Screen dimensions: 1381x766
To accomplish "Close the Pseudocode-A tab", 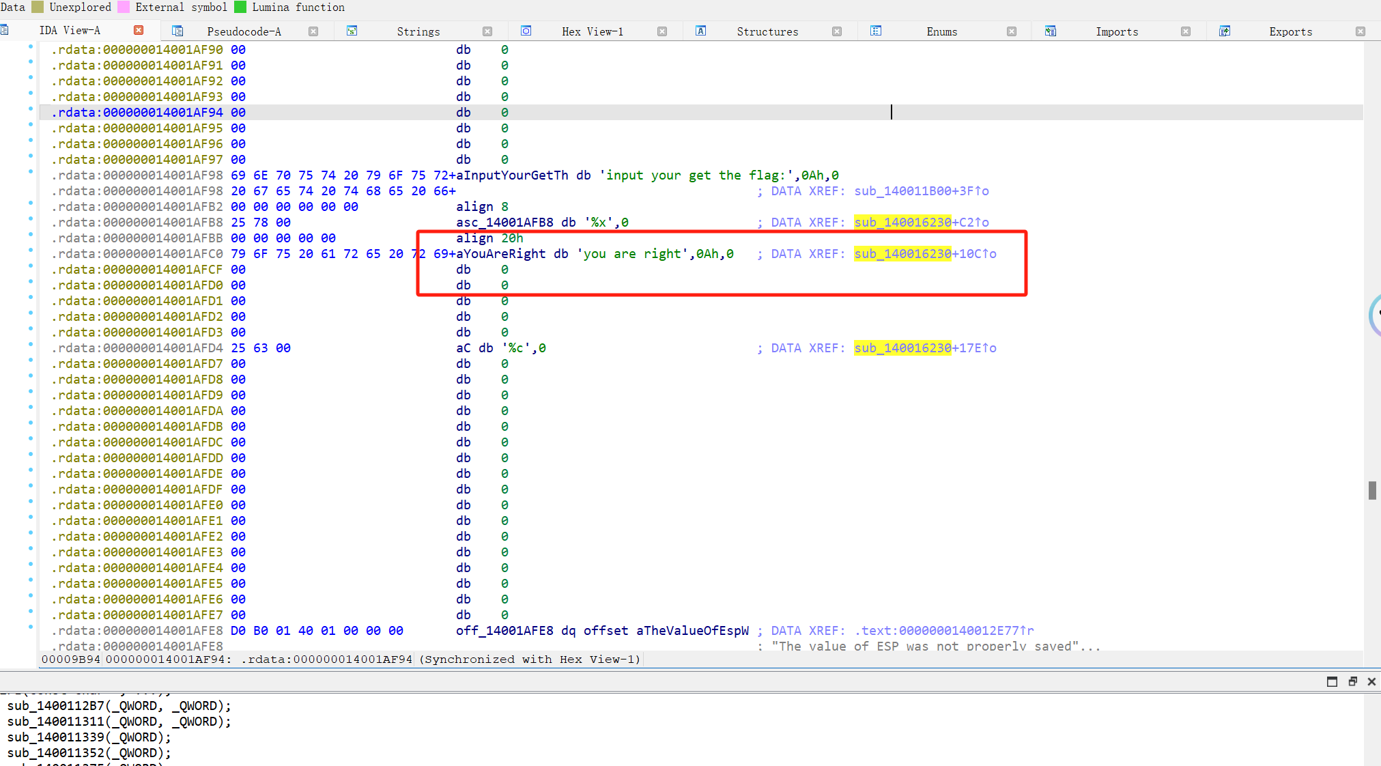I will tap(313, 31).
